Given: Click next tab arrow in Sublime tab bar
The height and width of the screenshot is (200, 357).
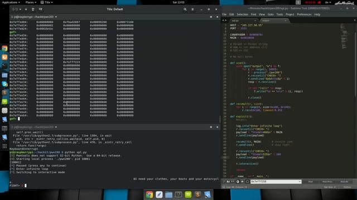Looking at the screenshot, I should [x=225, y=21].
